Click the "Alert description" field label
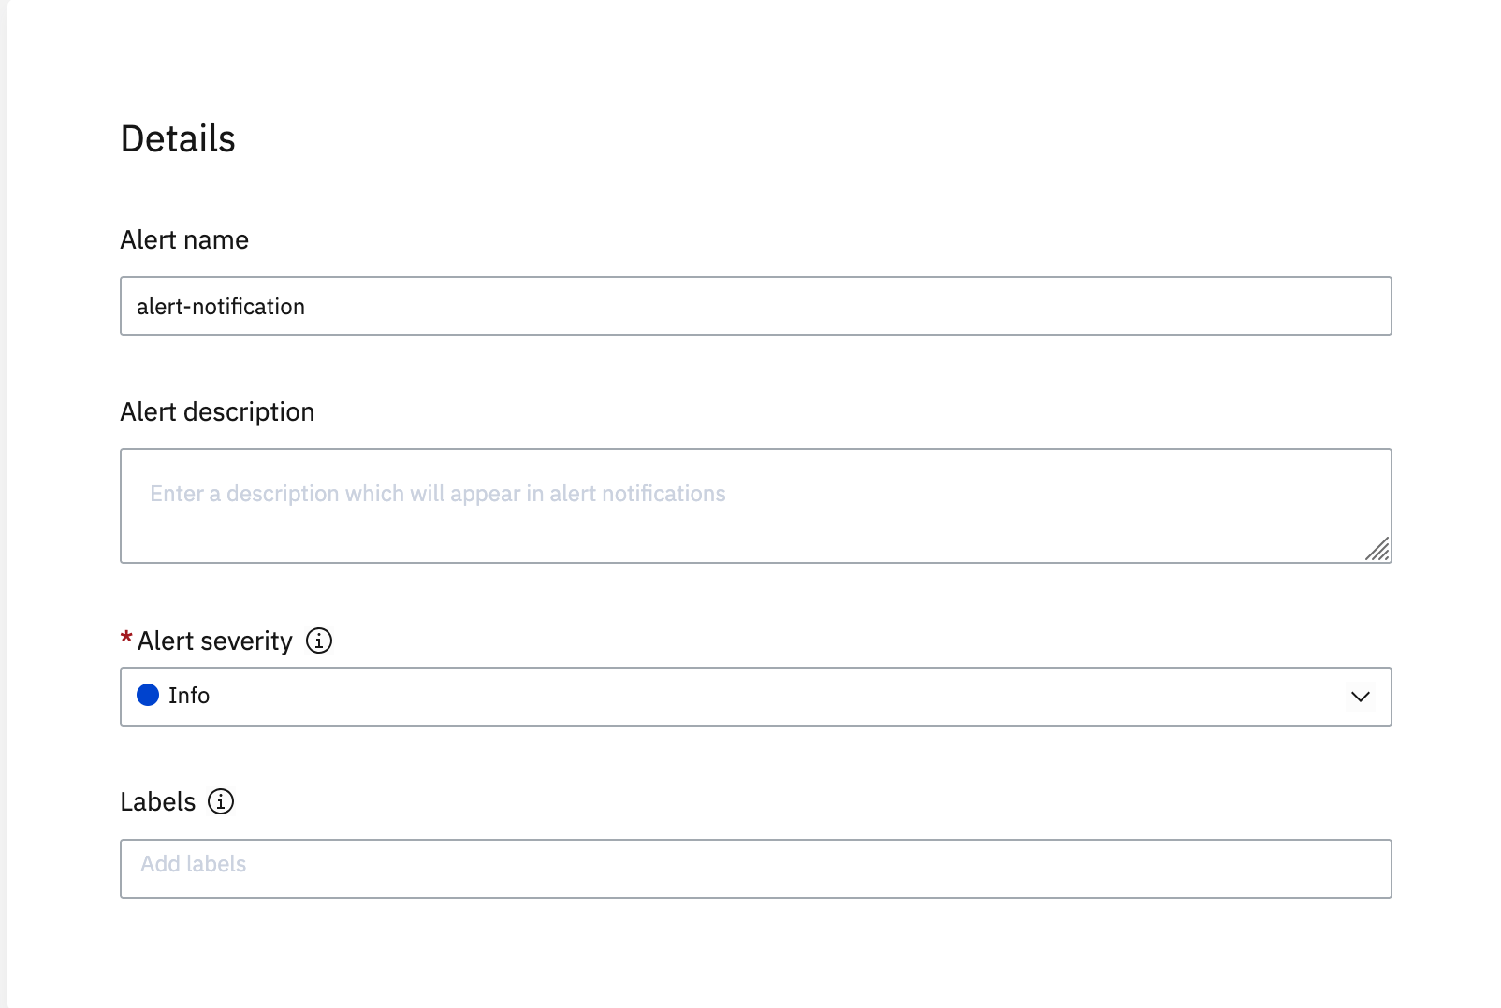This screenshot has height=1008, width=1501. [217, 412]
